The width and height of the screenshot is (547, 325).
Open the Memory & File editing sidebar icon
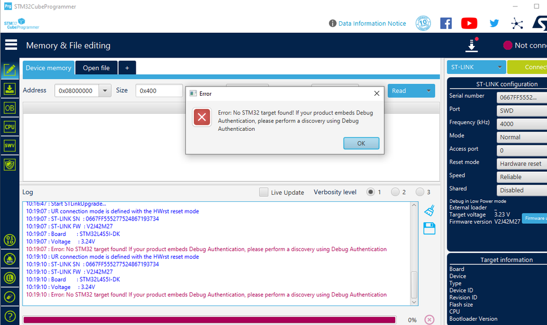(x=10, y=70)
